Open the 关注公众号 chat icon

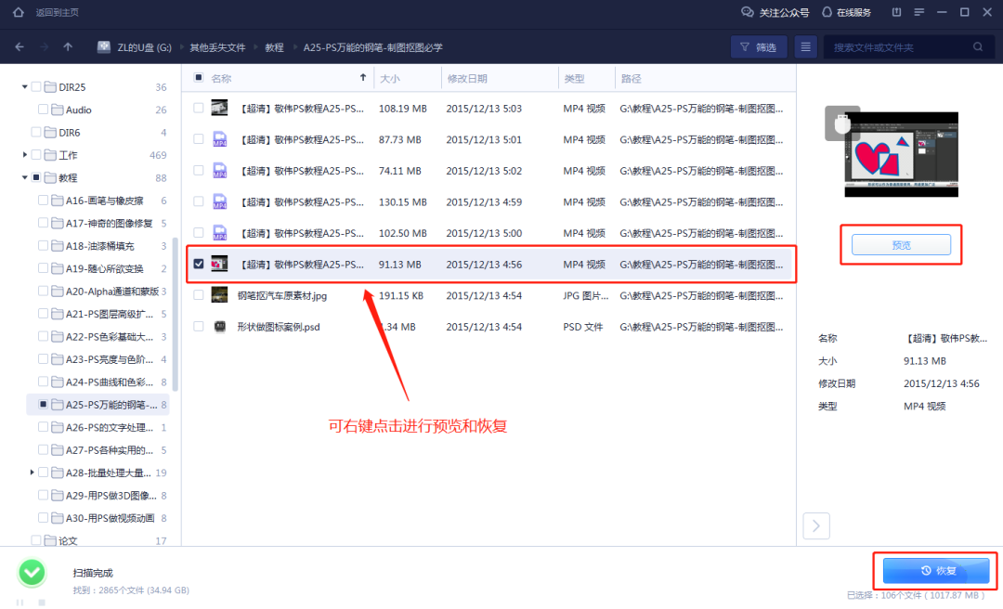click(x=747, y=12)
